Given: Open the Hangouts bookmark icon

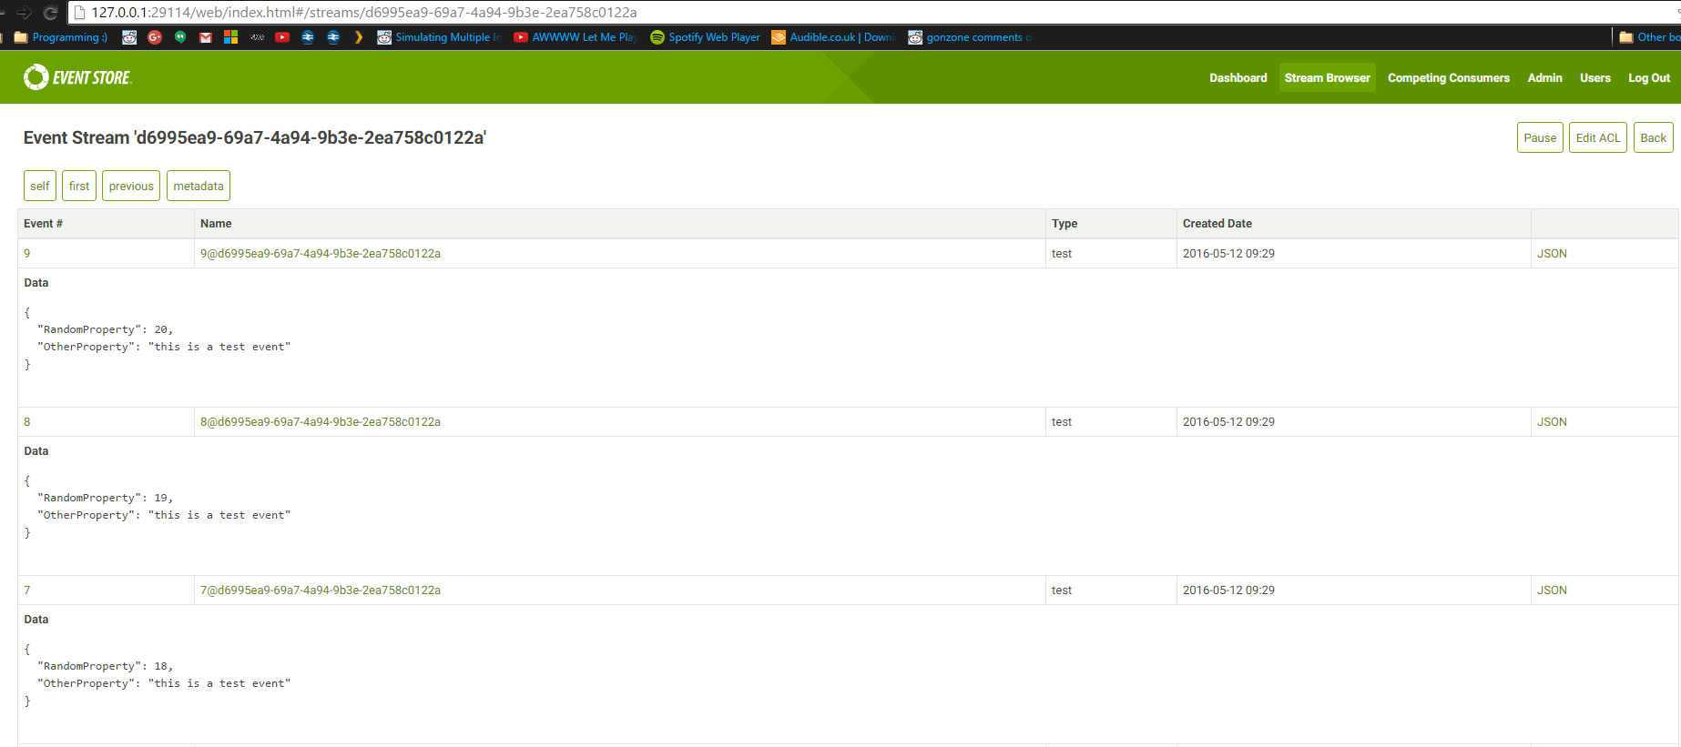Looking at the screenshot, I should [x=180, y=37].
